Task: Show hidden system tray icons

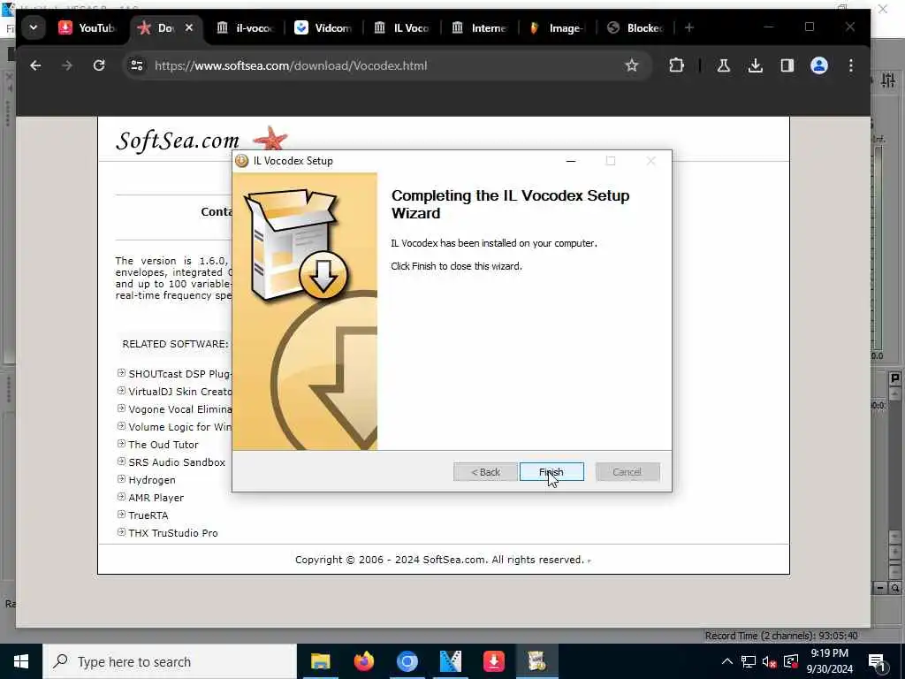Action: coord(727,661)
